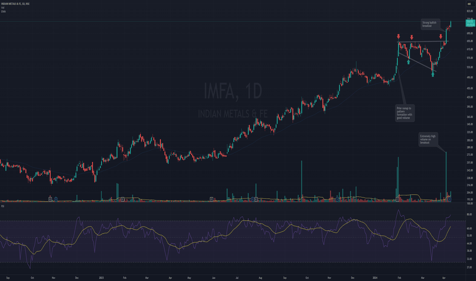Select the EMA indicator legend
This screenshot has height=281, width=476.
pyautogui.click(x=4, y=12)
